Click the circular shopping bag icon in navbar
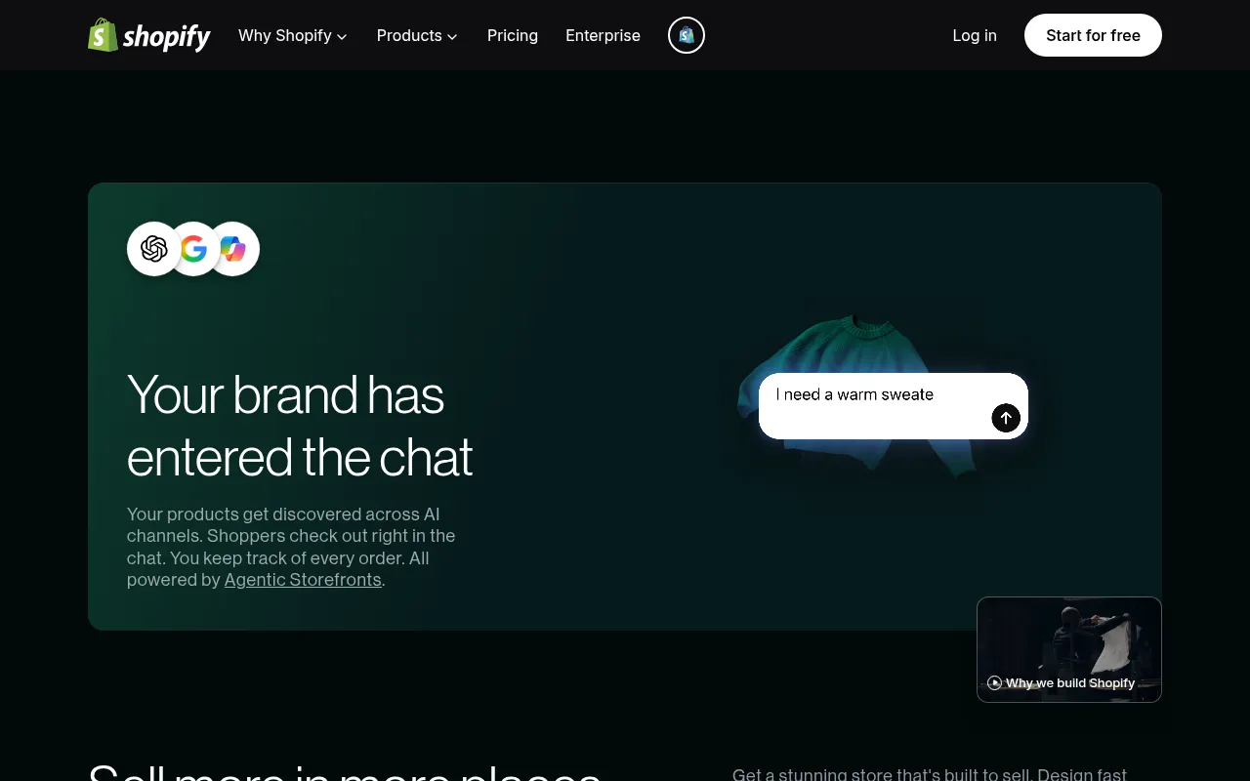This screenshot has width=1250, height=781. click(687, 35)
